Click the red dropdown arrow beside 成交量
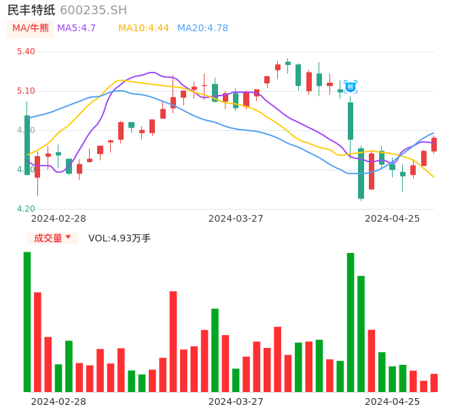466x411 pixels. (68, 237)
